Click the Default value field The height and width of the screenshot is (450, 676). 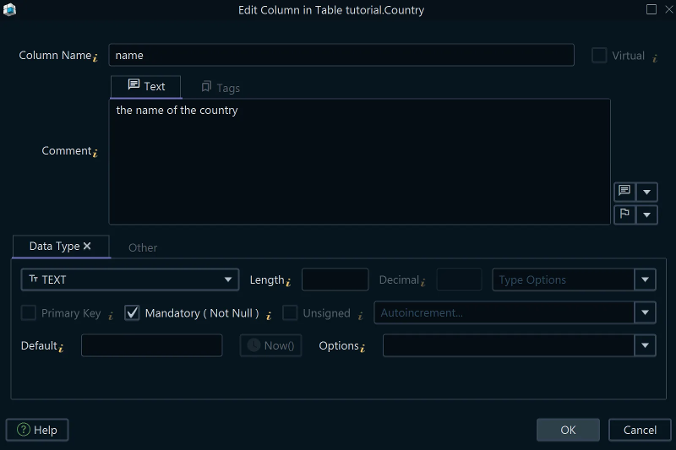152,345
